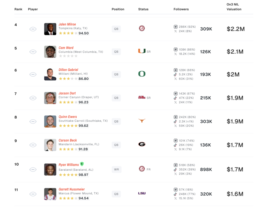Click the QB position badge for Dillon Gabriel
Viewport: 265px width, 207px height.
[x=116, y=74]
